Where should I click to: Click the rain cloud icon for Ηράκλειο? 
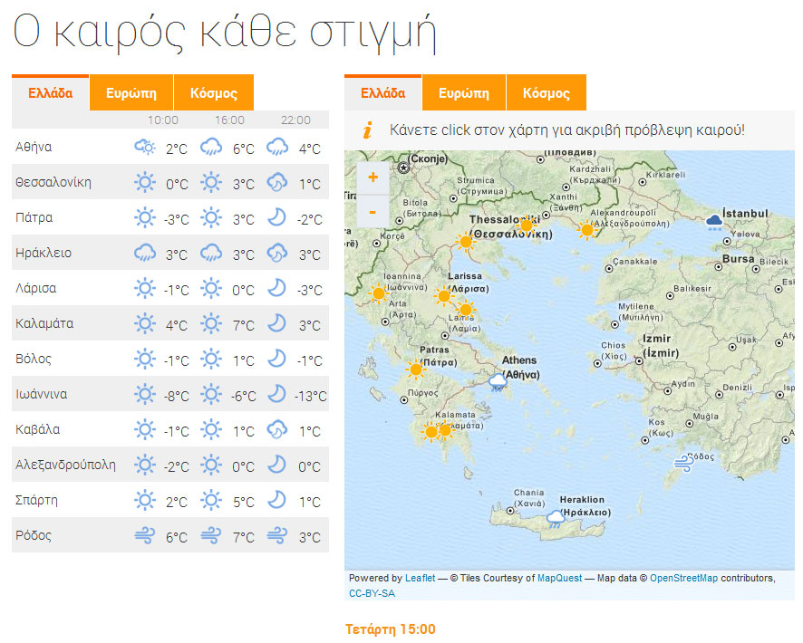[x=144, y=253]
